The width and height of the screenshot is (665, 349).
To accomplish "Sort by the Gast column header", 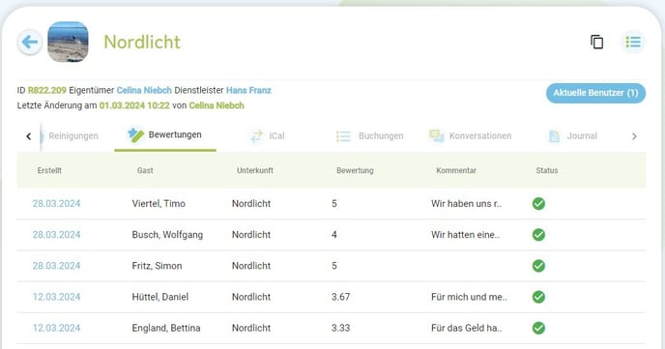I will (145, 170).
